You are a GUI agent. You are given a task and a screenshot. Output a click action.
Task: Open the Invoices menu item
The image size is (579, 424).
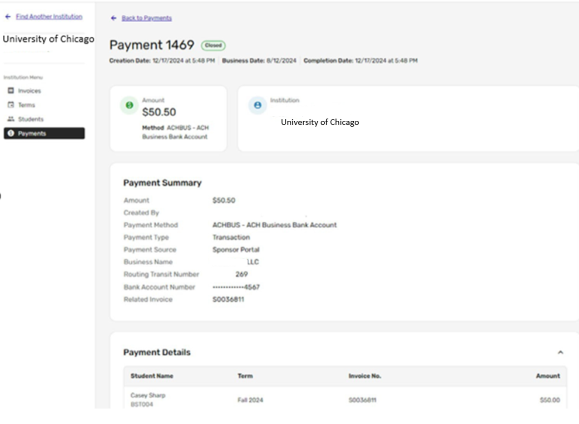[x=29, y=91]
